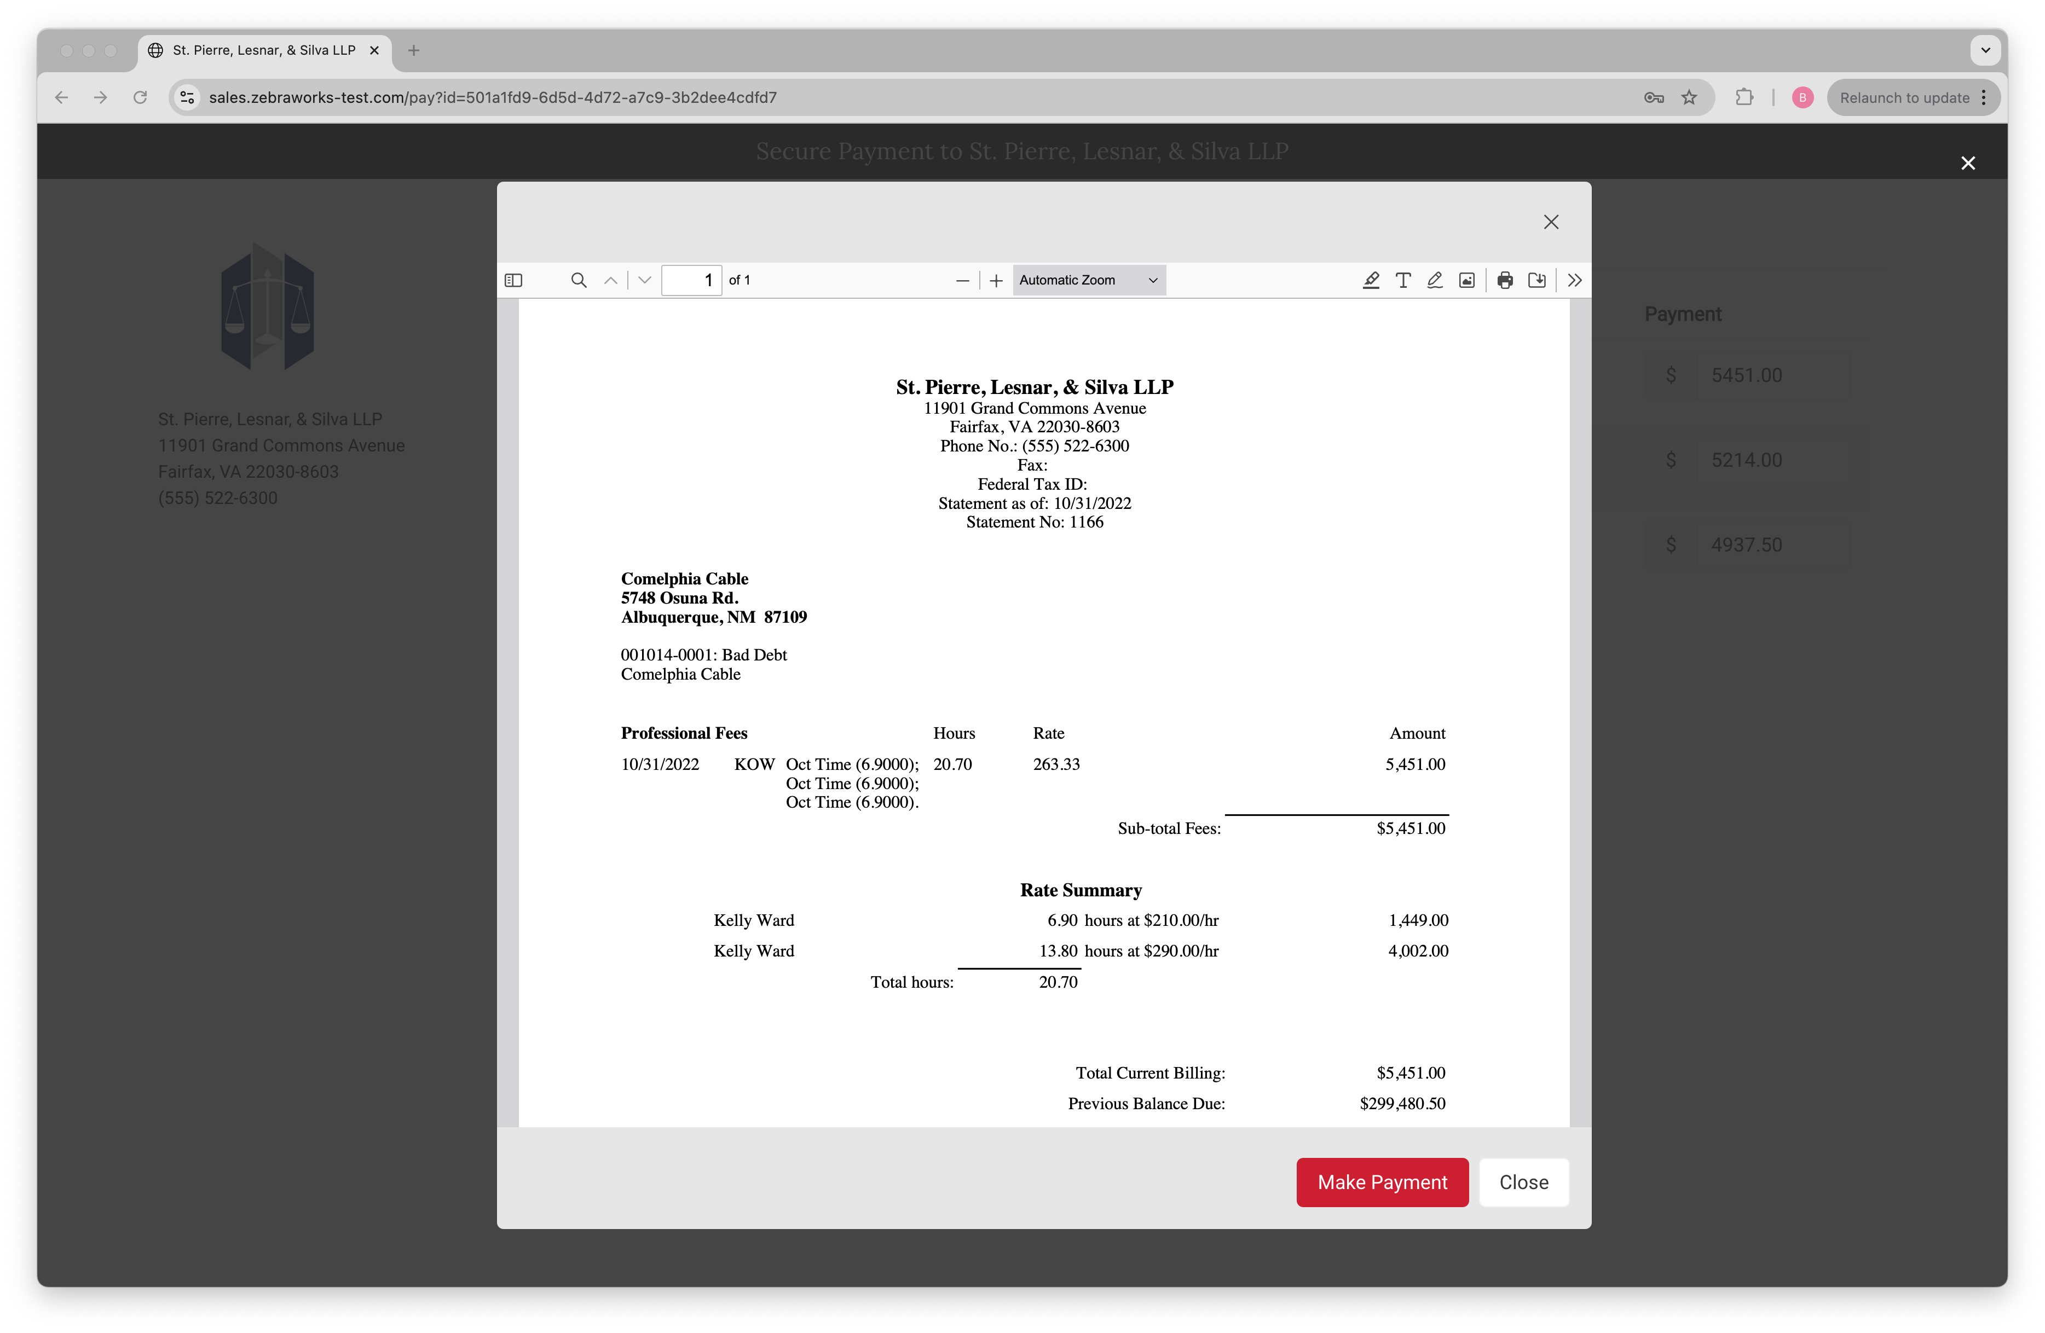2045x1333 pixels.
Task: Expand the More Tools double-chevron menu
Action: (1574, 280)
